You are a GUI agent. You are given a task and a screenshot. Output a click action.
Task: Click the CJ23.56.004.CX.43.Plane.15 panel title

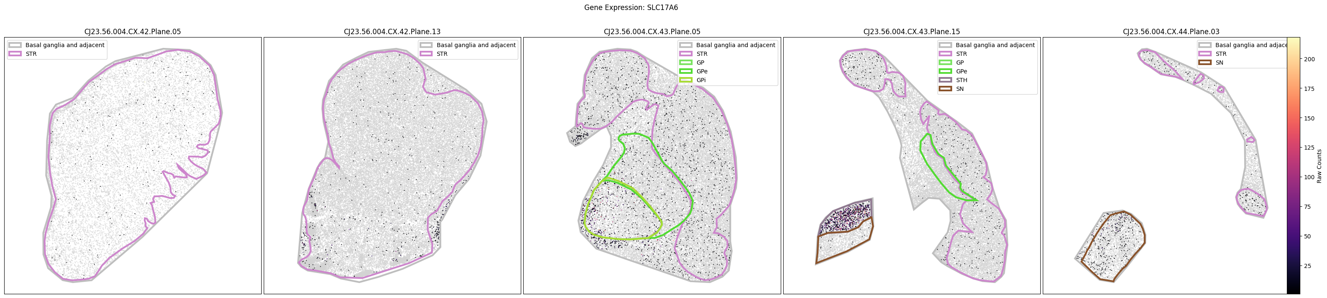pyautogui.click(x=911, y=32)
